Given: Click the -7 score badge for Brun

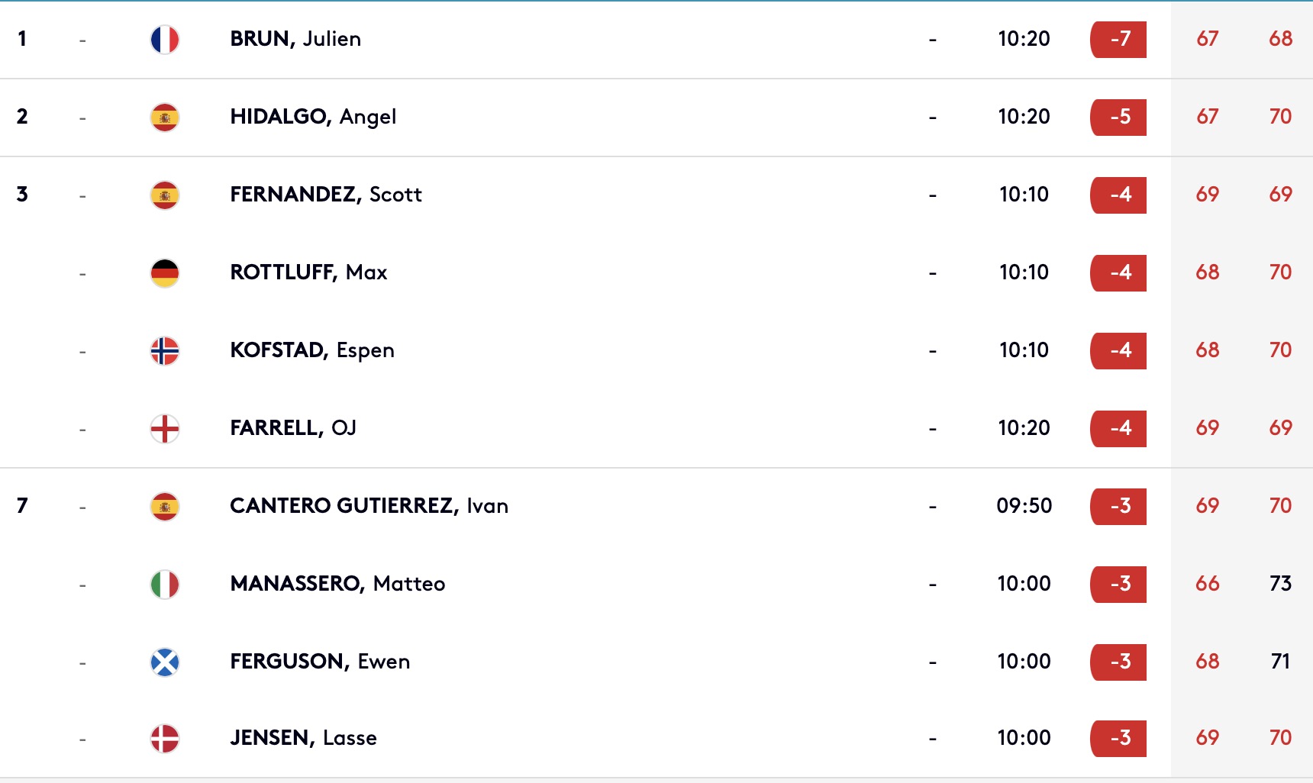Looking at the screenshot, I should coord(1118,40).
